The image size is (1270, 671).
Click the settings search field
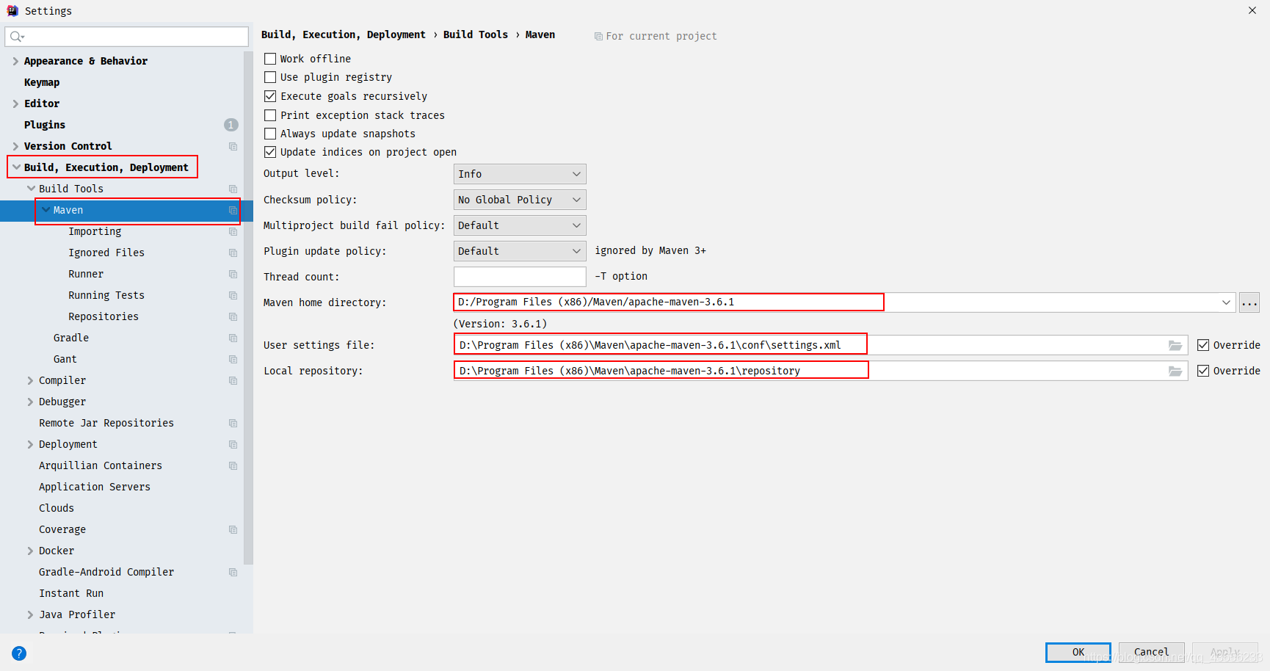click(x=126, y=37)
